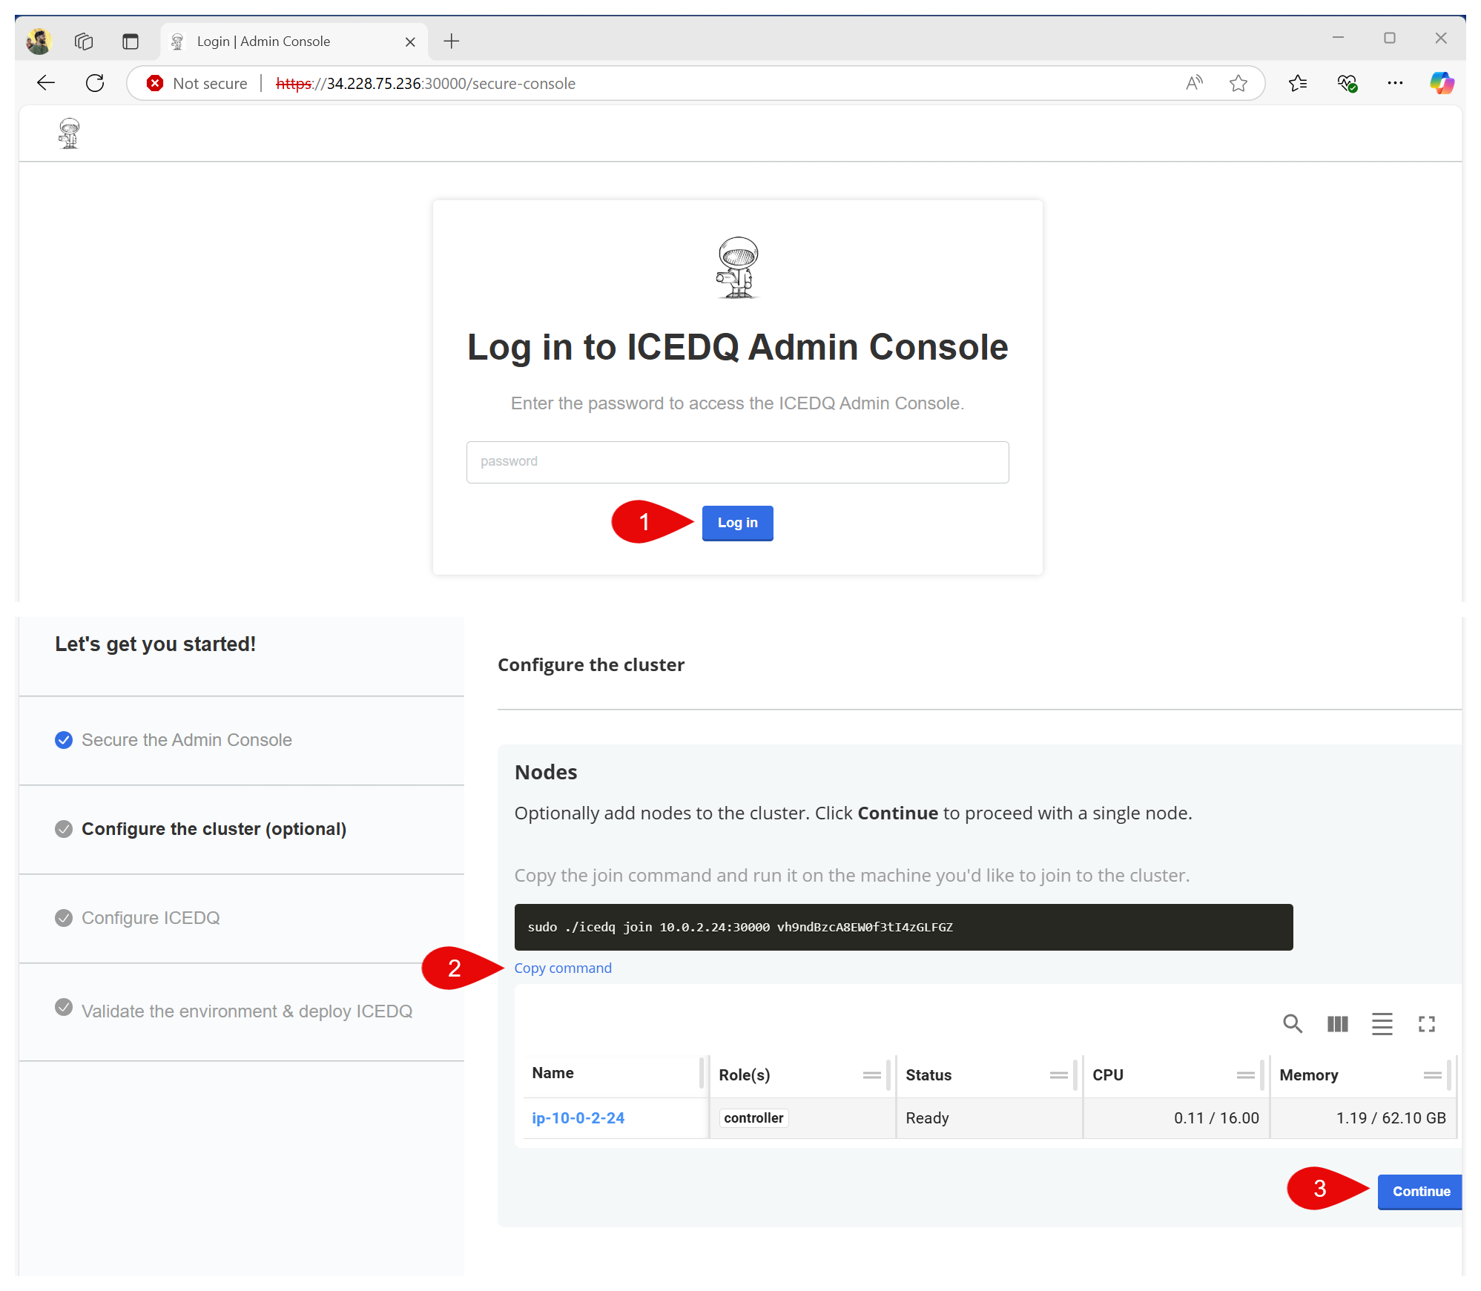Click the Log in button
This screenshot has width=1481, height=1291.
737,523
